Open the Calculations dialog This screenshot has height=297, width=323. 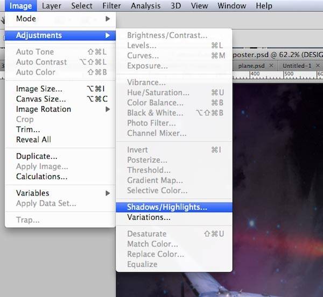pos(41,177)
